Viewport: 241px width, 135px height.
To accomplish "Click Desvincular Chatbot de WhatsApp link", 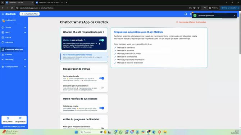I will [192, 22].
